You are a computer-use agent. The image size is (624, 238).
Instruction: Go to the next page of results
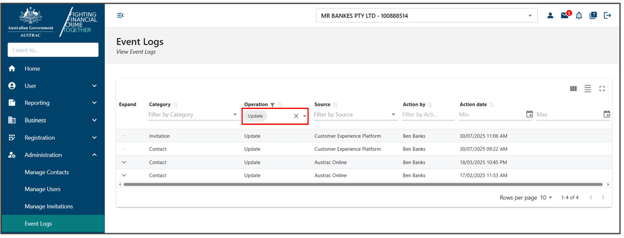point(603,197)
